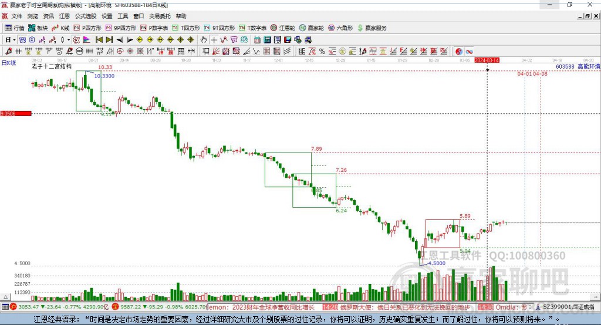
Task: Open the 交易委托 menu
Action: 160,16
